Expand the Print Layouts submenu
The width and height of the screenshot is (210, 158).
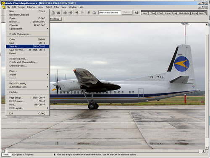click(x=28, y=108)
